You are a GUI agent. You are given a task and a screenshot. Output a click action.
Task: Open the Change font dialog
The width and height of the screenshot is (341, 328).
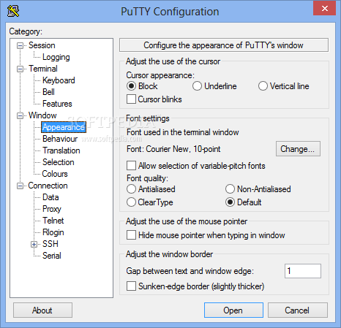[298, 149]
